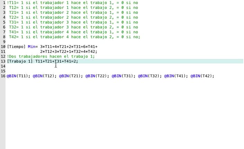Click line number 10 in the gutter
244x149 pixels.
[x=3, y=47]
